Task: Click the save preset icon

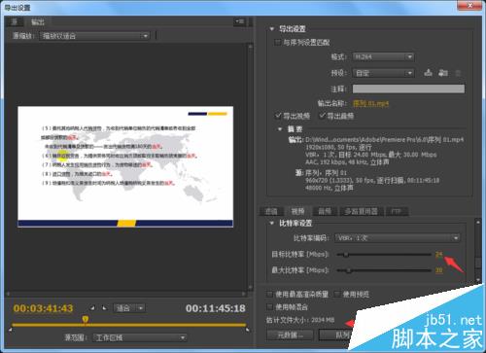Action: (428, 73)
